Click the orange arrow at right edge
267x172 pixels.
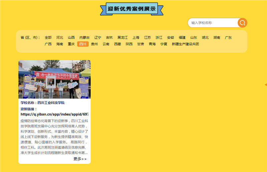click(x=265, y=85)
